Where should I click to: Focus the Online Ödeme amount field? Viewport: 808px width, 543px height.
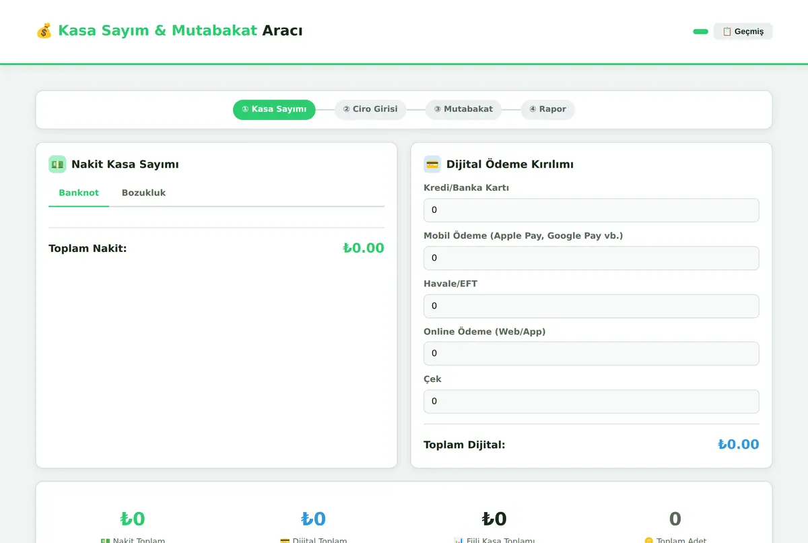(591, 354)
